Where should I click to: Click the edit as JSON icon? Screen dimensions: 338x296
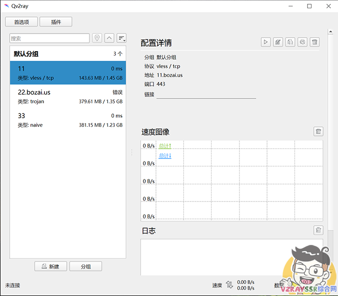290,42
